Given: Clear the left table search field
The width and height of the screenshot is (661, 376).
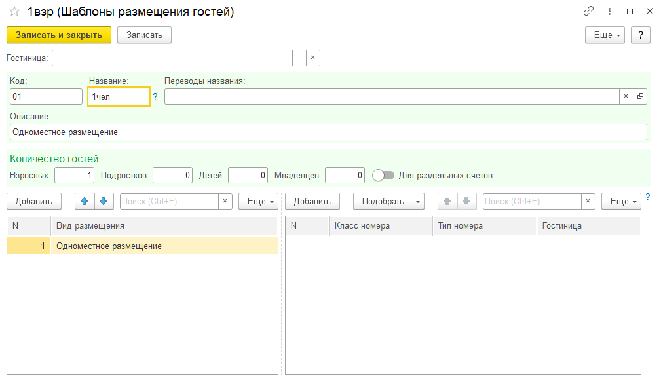Looking at the screenshot, I should (x=225, y=202).
